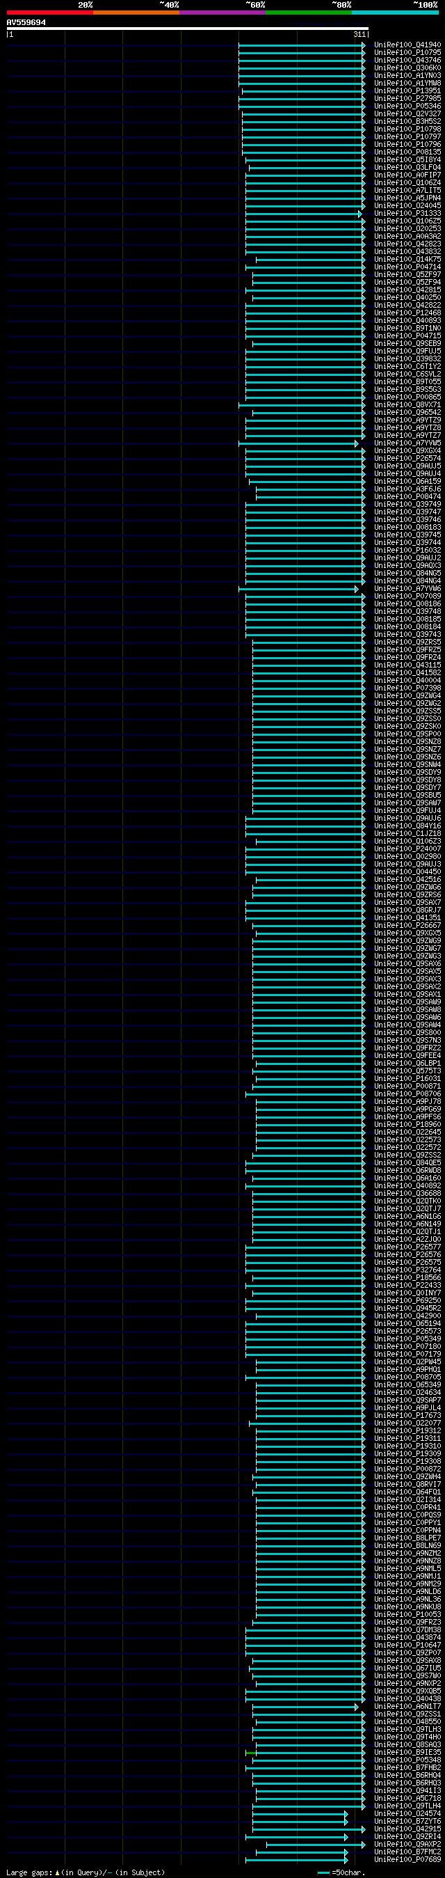
Task: Click the orange 40% identity color bar
Action: (136, 13)
